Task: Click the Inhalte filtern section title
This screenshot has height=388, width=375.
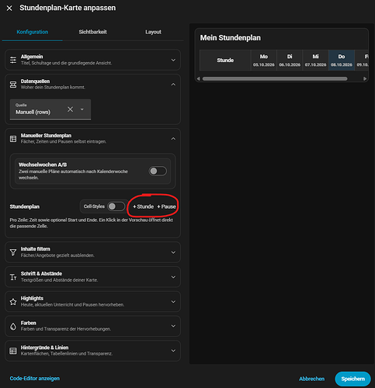Action: click(x=36, y=249)
